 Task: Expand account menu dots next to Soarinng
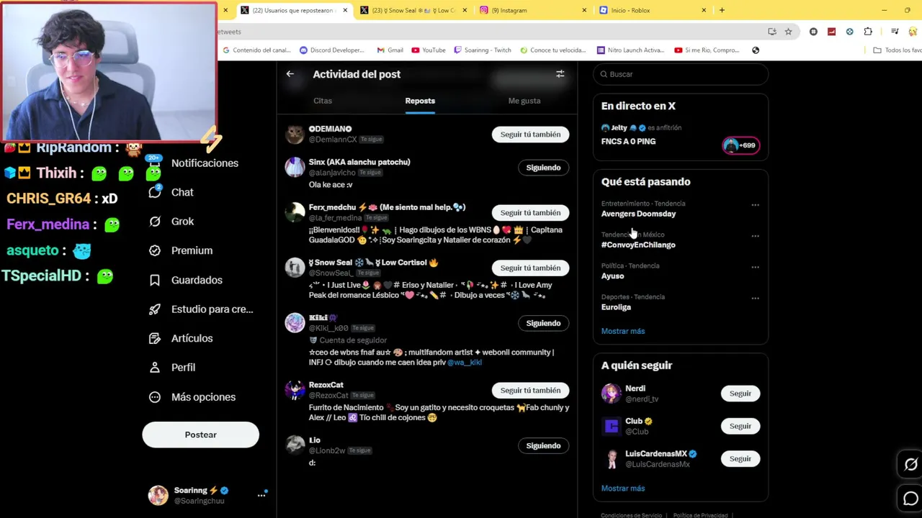tap(261, 495)
